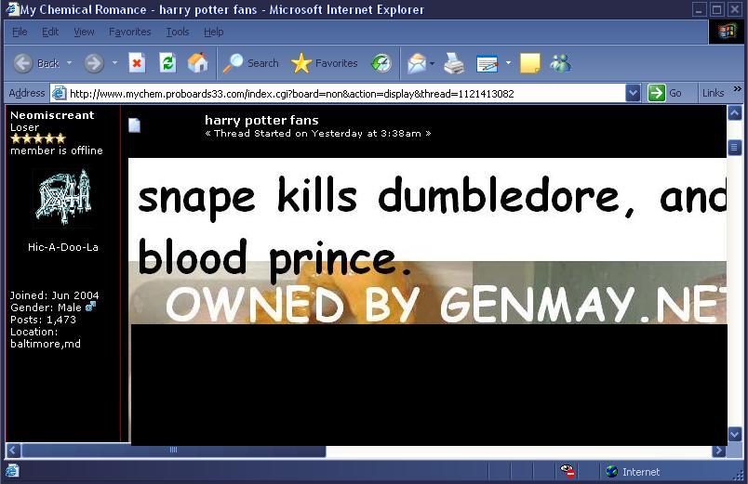Click the status bar page icon
The image size is (748, 484).
tap(12, 471)
